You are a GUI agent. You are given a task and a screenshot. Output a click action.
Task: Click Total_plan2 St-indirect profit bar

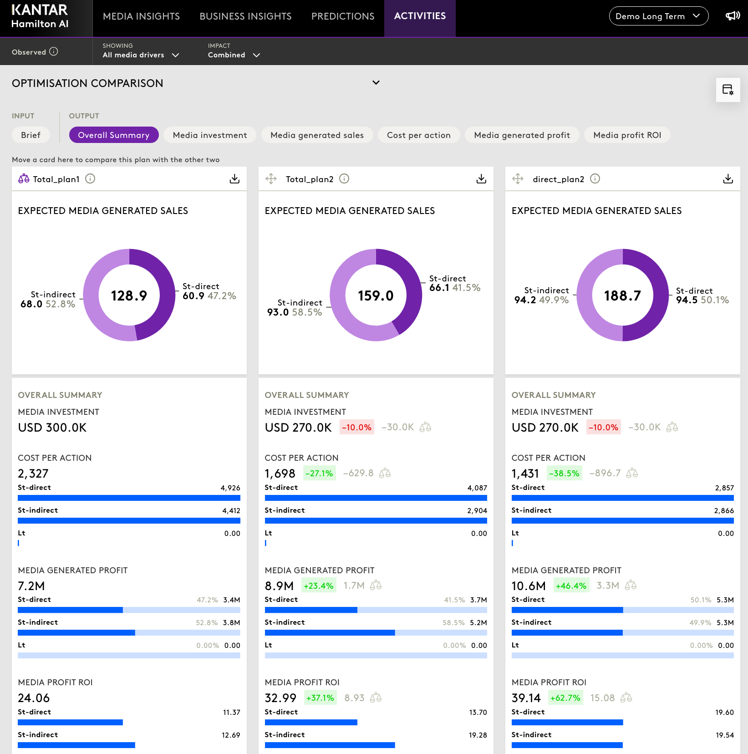click(x=376, y=633)
